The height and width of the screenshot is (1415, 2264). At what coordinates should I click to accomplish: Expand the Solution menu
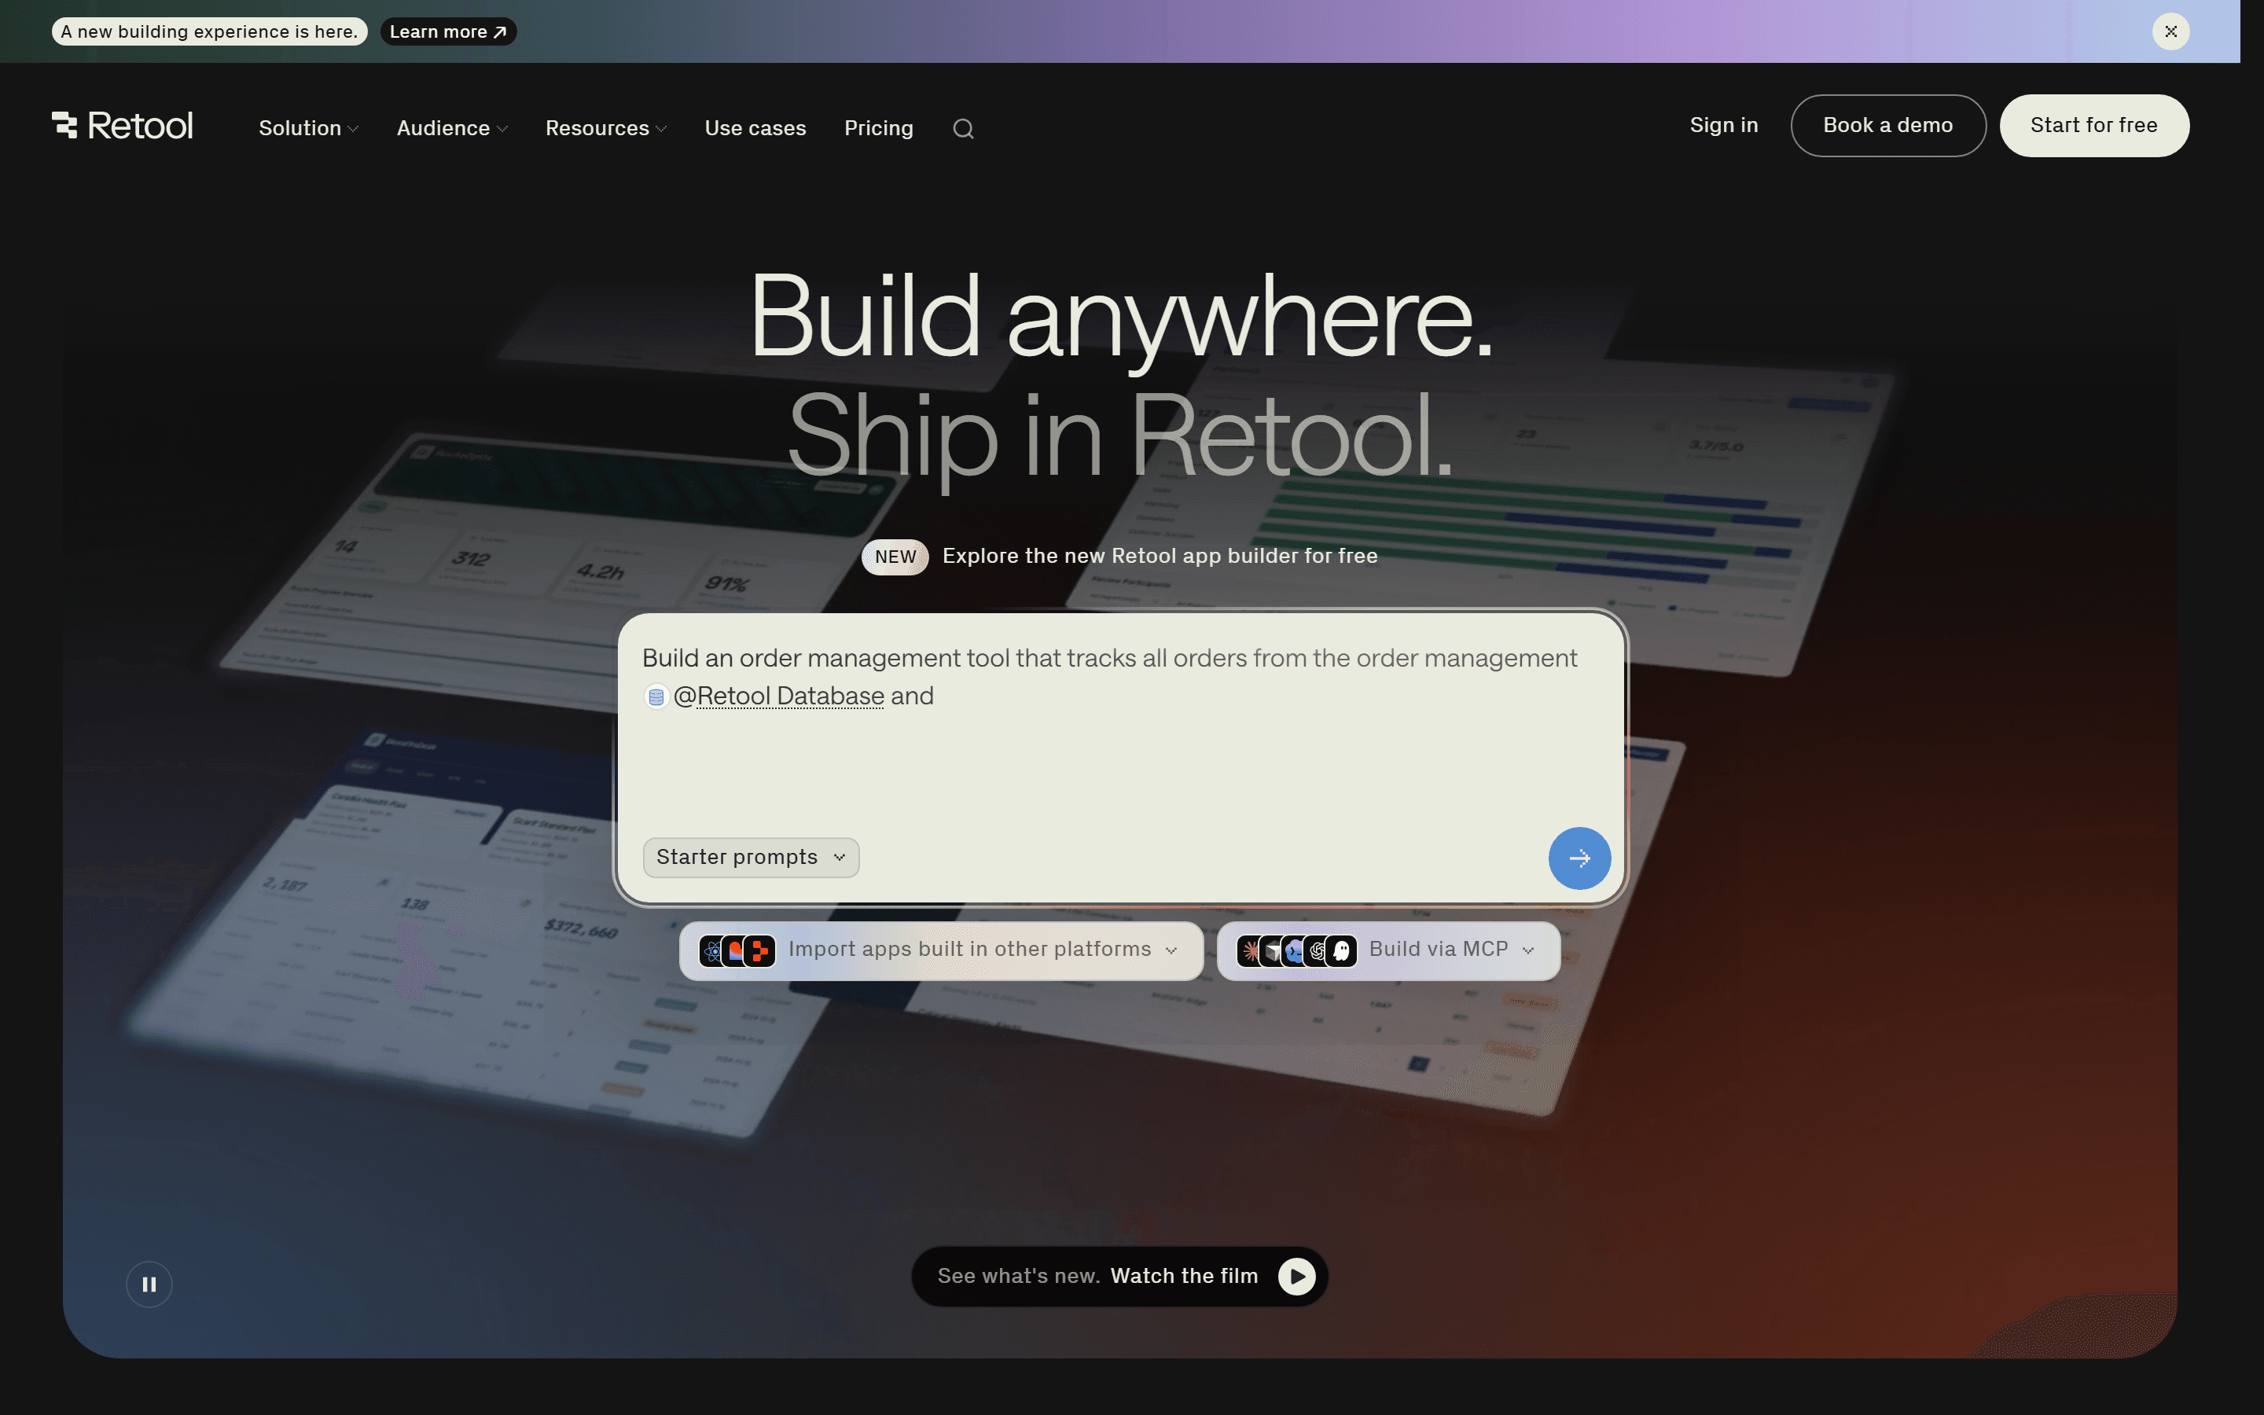(x=309, y=128)
